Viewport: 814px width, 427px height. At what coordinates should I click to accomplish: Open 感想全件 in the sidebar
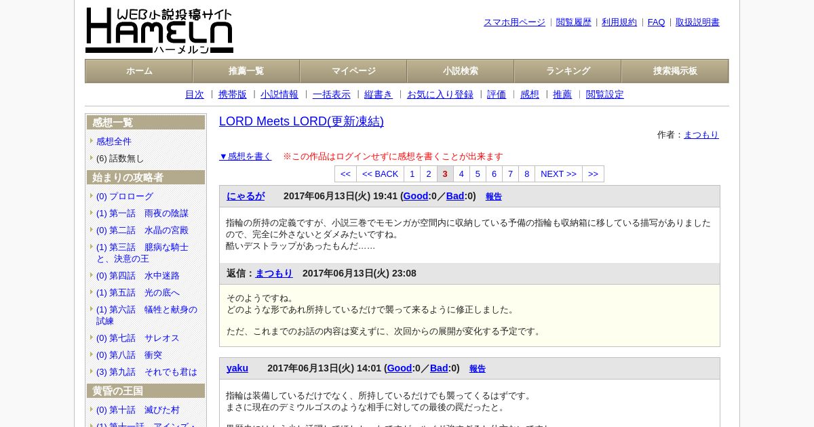point(114,142)
